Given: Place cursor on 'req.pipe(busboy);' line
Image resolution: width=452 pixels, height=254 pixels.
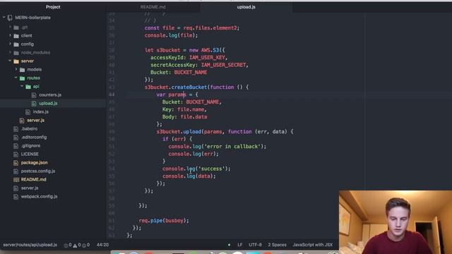Looking at the screenshot, I should 164,221.
